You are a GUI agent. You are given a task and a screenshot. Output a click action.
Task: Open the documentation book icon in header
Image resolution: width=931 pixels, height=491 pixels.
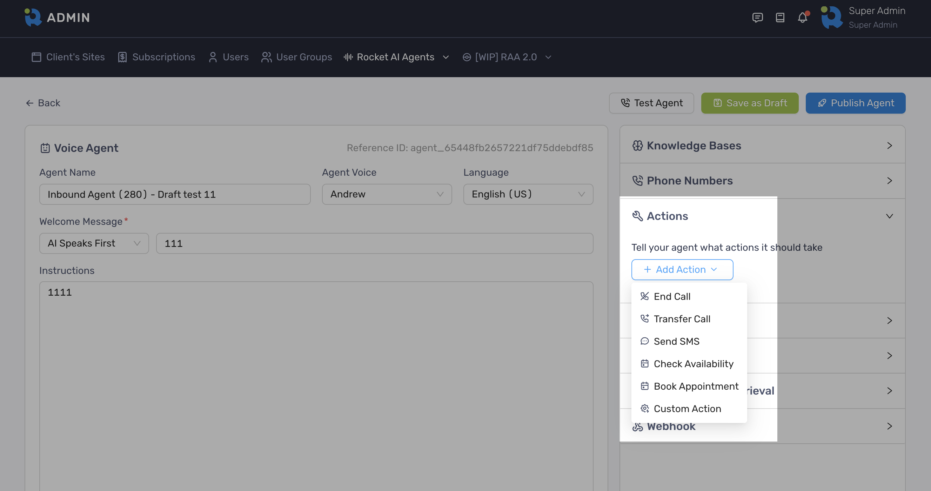coord(780,17)
